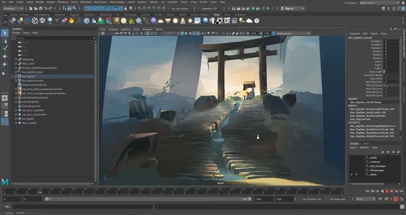Click the padlock icon in the status line
Image resolution: width=406 pixels, height=215 pixels.
click(126, 9)
